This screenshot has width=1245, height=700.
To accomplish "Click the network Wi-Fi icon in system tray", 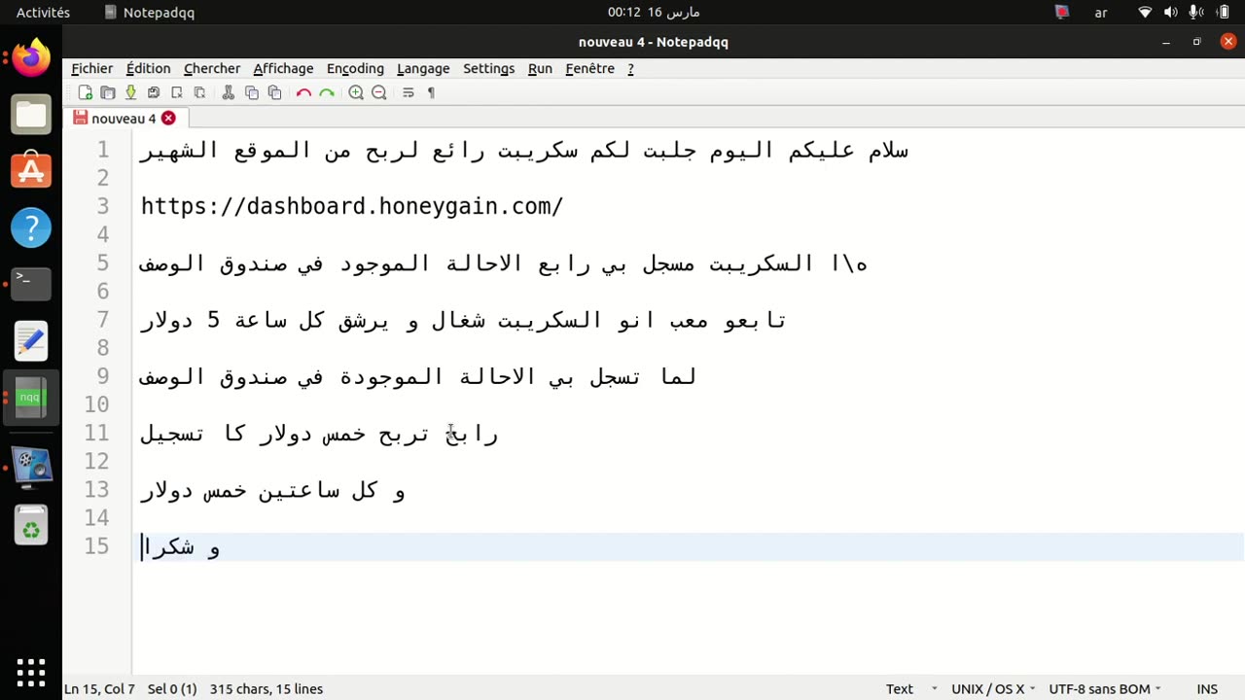I will 1145,13.
